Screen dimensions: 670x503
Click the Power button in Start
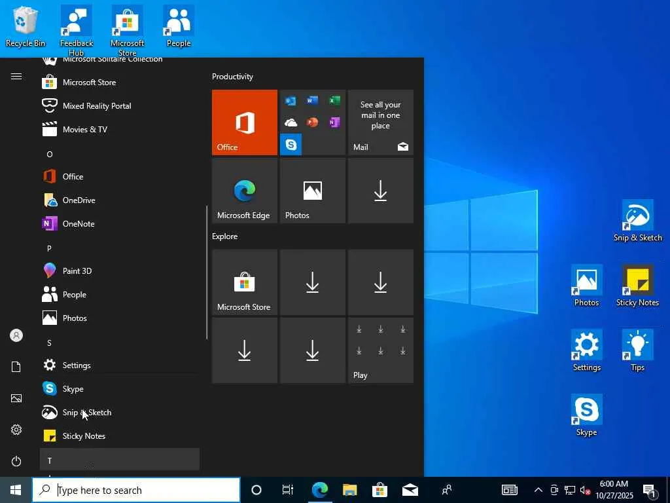[x=16, y=461]
